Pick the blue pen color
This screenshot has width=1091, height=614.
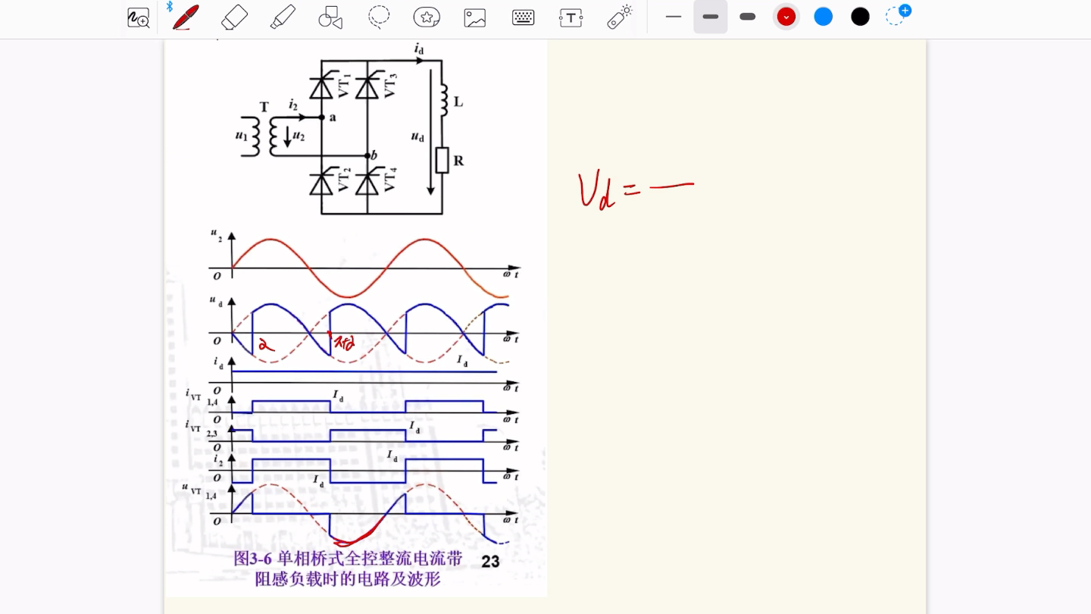[x=824, y=17]
